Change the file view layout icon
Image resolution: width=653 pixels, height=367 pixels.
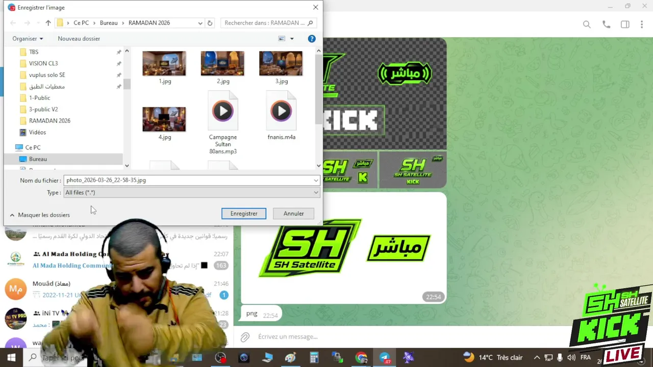click(282, 39)
